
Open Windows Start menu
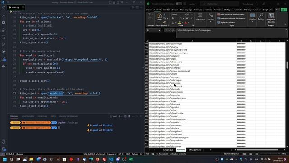click(5, 159)
